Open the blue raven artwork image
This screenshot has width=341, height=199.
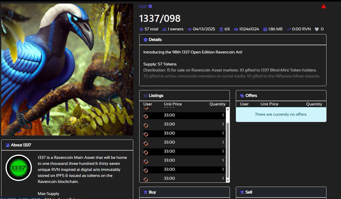[67, 69]
